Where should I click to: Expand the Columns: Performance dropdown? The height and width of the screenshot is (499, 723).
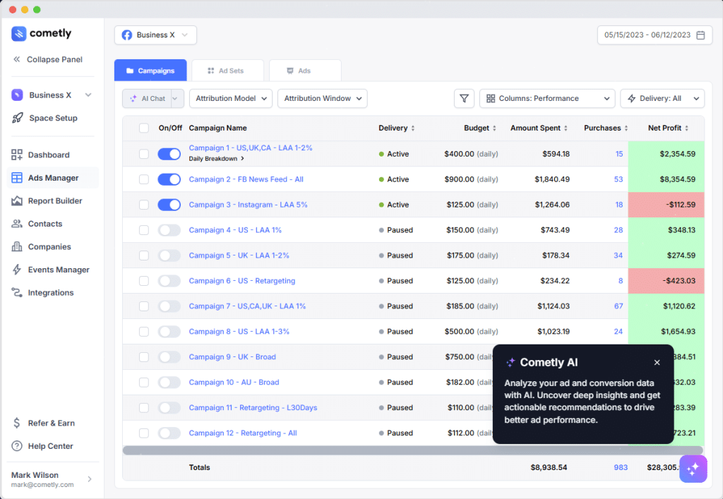546,99
